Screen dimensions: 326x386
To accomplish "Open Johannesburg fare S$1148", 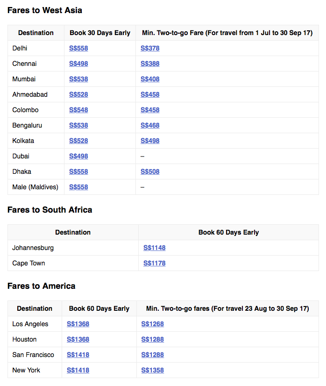I will [154, 248].
